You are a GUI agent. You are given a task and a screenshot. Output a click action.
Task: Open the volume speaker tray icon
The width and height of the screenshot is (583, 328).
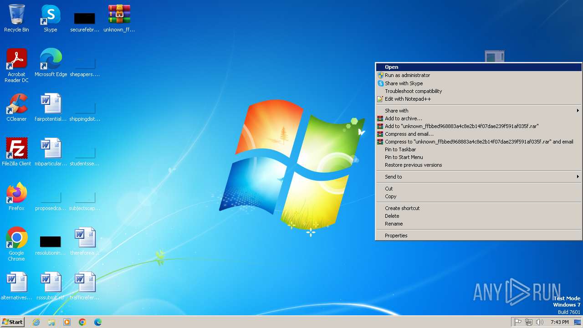click(x=540, y=322)
